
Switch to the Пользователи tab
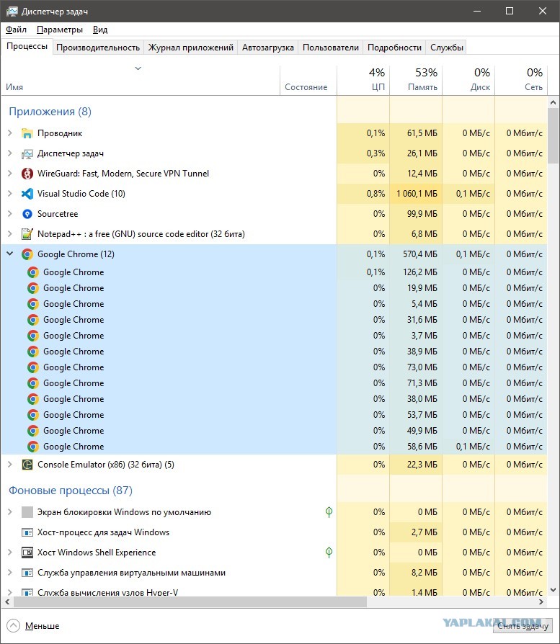331,48
